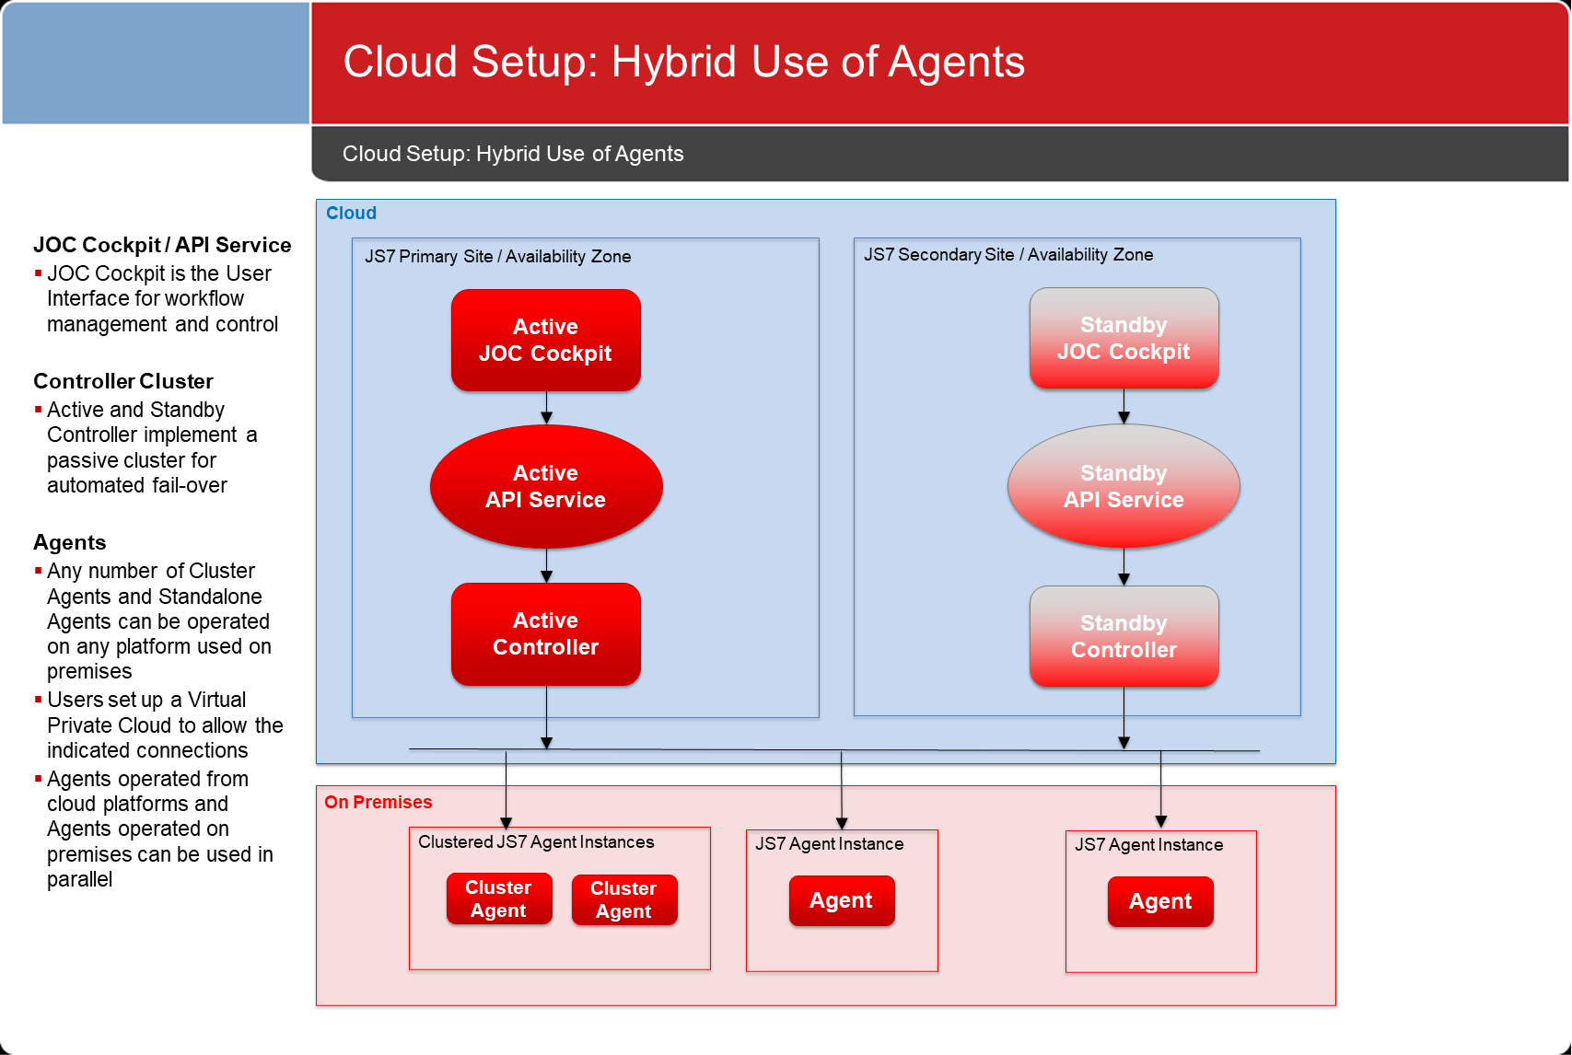Click the 'Agents' heading in left panel

coord(70,542)
